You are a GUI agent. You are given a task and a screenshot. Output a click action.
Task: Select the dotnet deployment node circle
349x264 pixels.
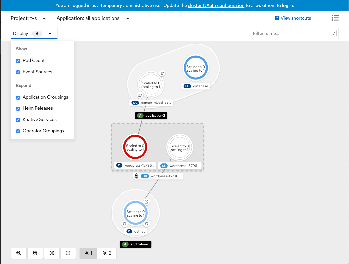pos(136,213)
